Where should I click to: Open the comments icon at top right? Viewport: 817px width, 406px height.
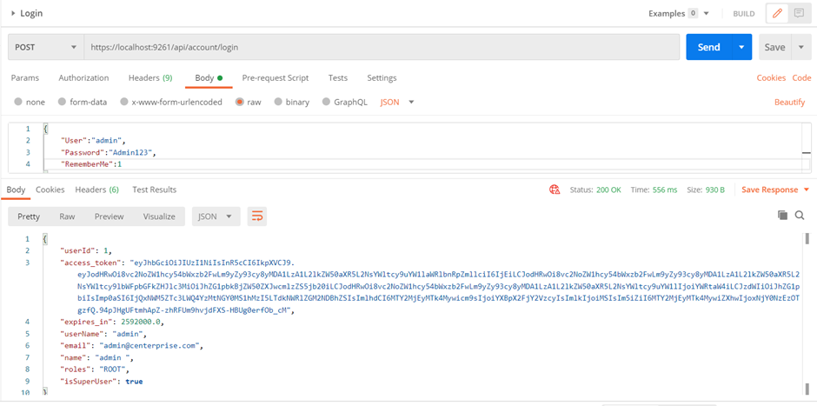click(x=798, y=14)
